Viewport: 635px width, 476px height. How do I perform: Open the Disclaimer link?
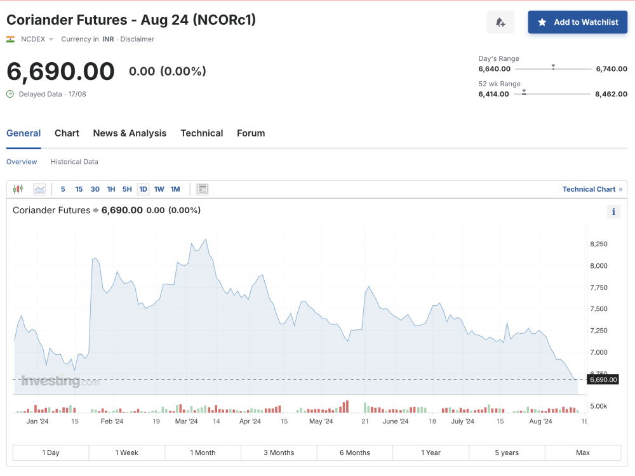[x=137, y=39]
